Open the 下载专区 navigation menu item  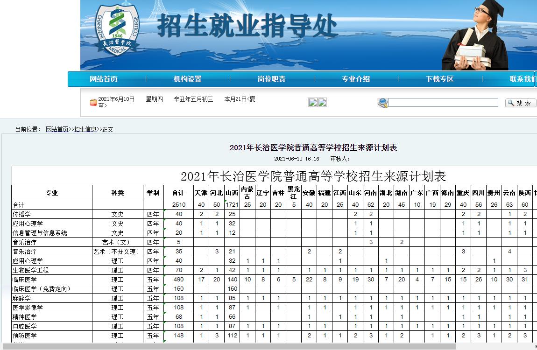pos(440,79)
